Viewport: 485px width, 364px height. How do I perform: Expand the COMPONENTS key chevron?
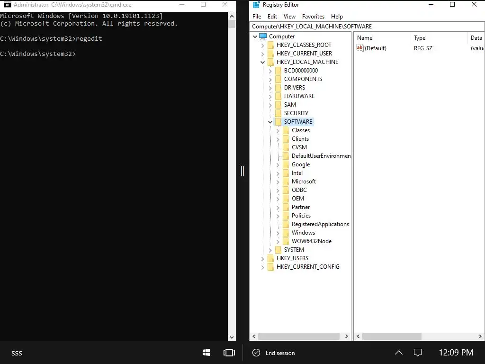(270, 79)
